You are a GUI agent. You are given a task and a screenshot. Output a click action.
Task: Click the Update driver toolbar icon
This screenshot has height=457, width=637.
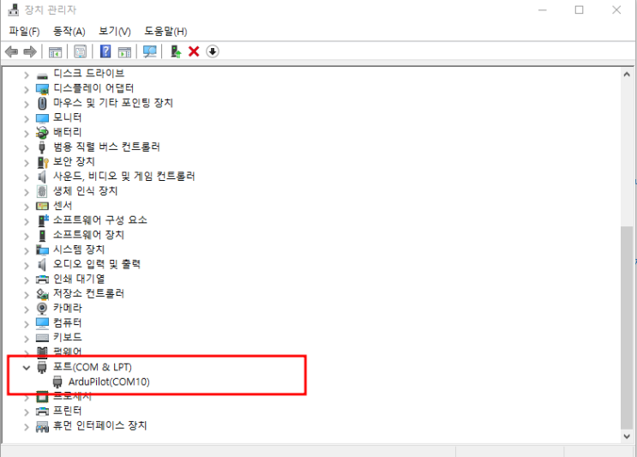176,51
